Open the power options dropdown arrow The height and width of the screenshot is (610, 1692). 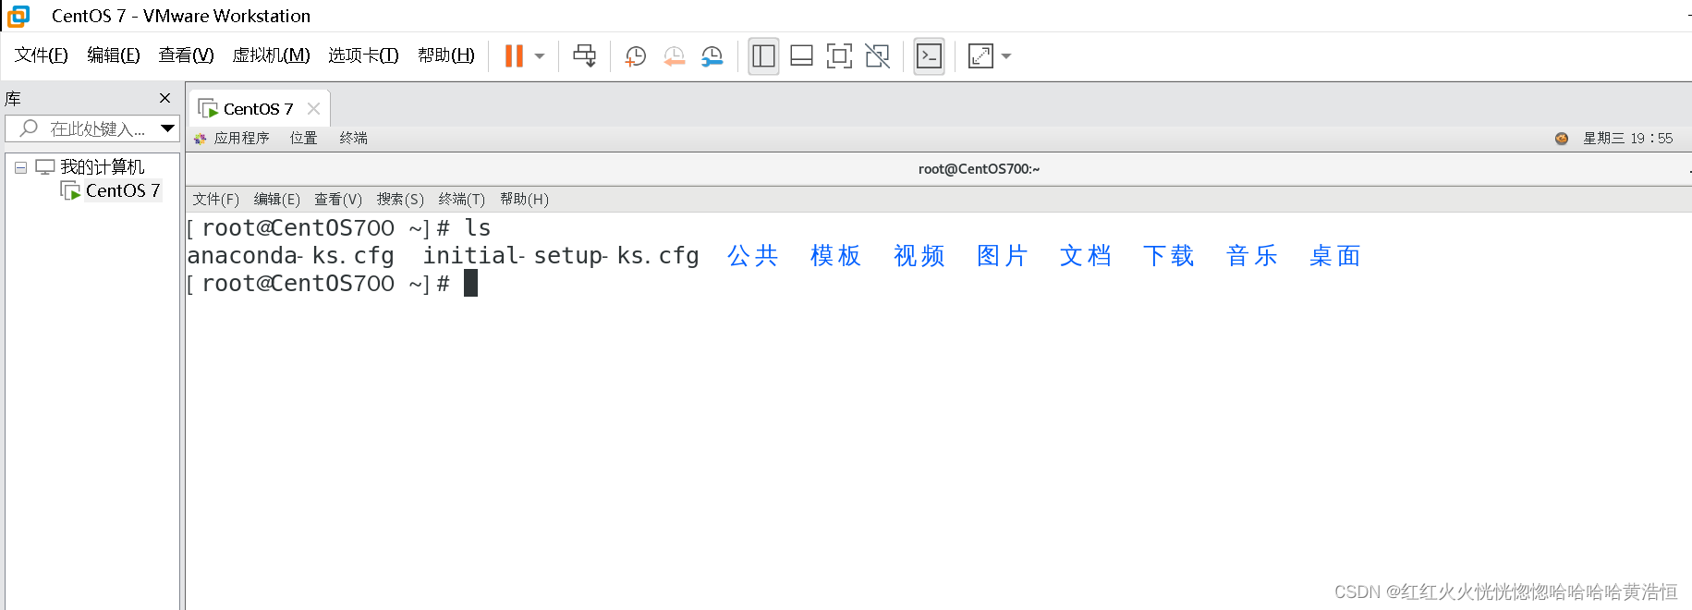540,56
